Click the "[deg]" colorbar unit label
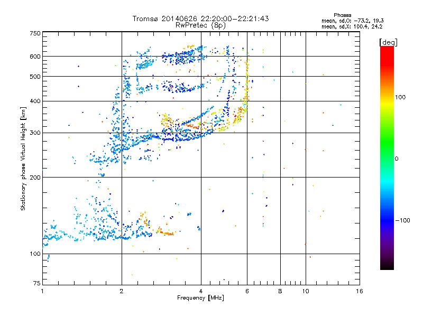This screenshot has height=317, width=423. 388,42
